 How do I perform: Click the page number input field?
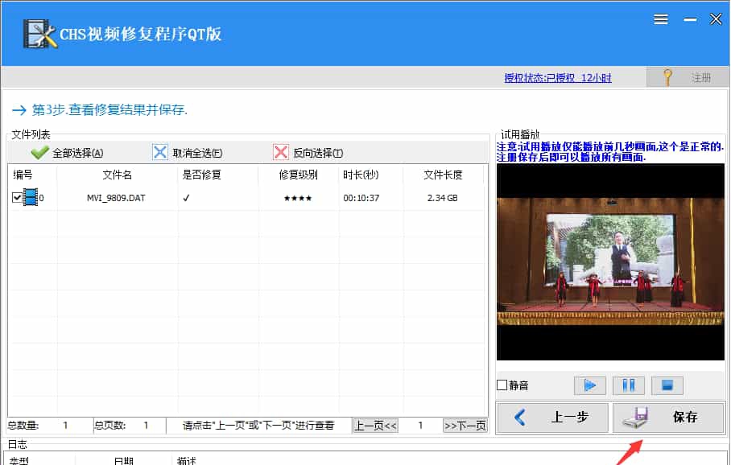point(419,426)
